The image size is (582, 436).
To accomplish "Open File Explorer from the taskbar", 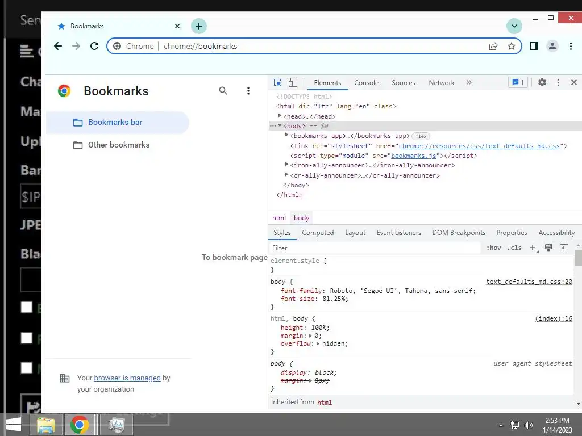I will pyautogui.click(x=45, y=425).
